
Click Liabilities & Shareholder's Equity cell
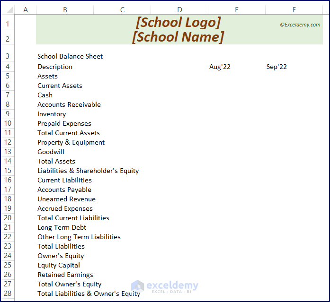pyautogui.click(x=88, y=171)
